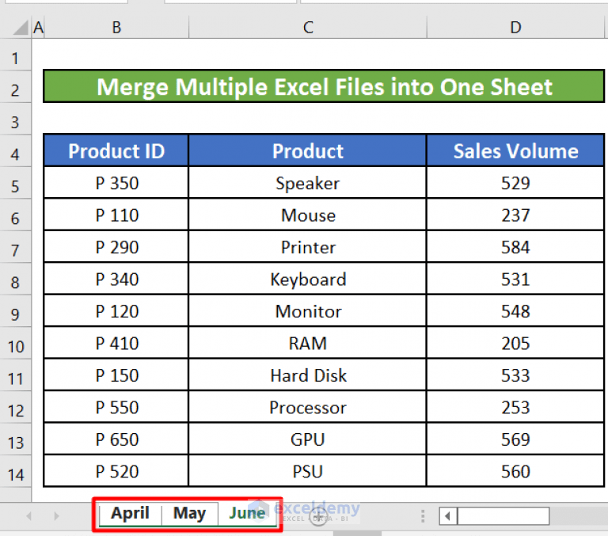This screenshot has width=608, height=536.
Task: Select column C header
Action: (x=308, y=27)
